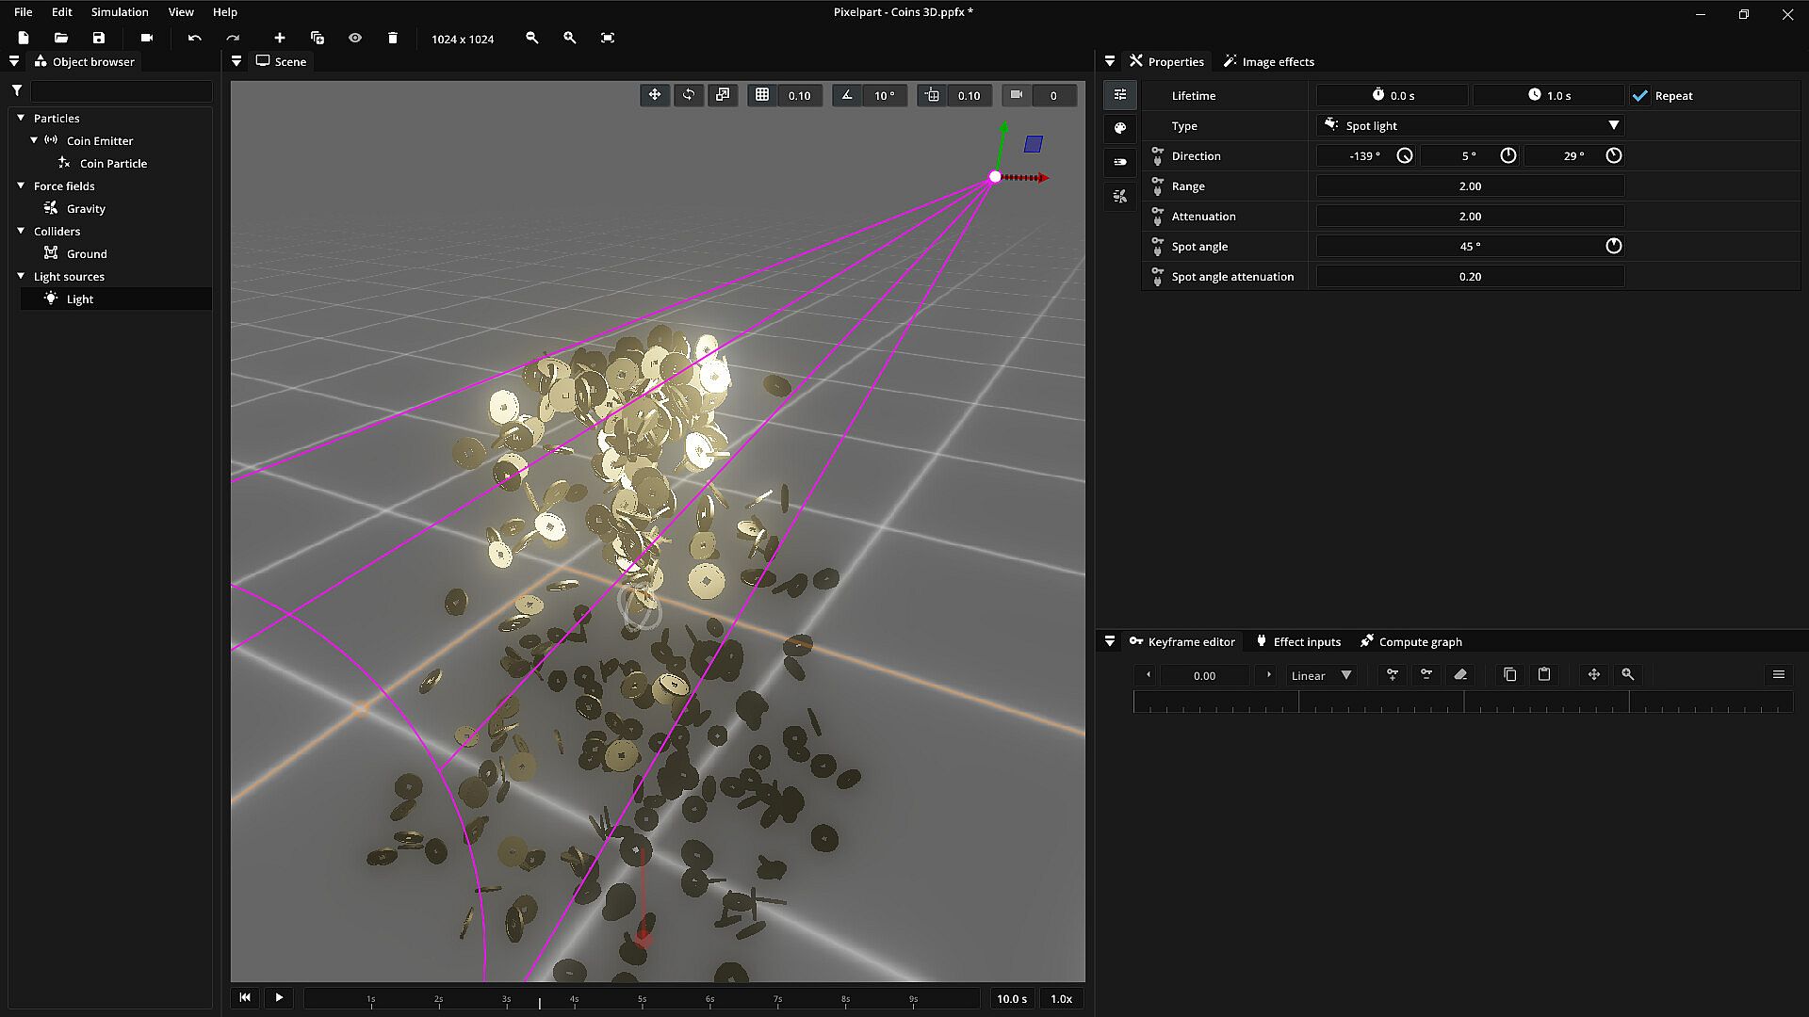Collapse the Force fields tree group
The image size is (1809, 1017).
pyautogui.click(x=21, y=186)
